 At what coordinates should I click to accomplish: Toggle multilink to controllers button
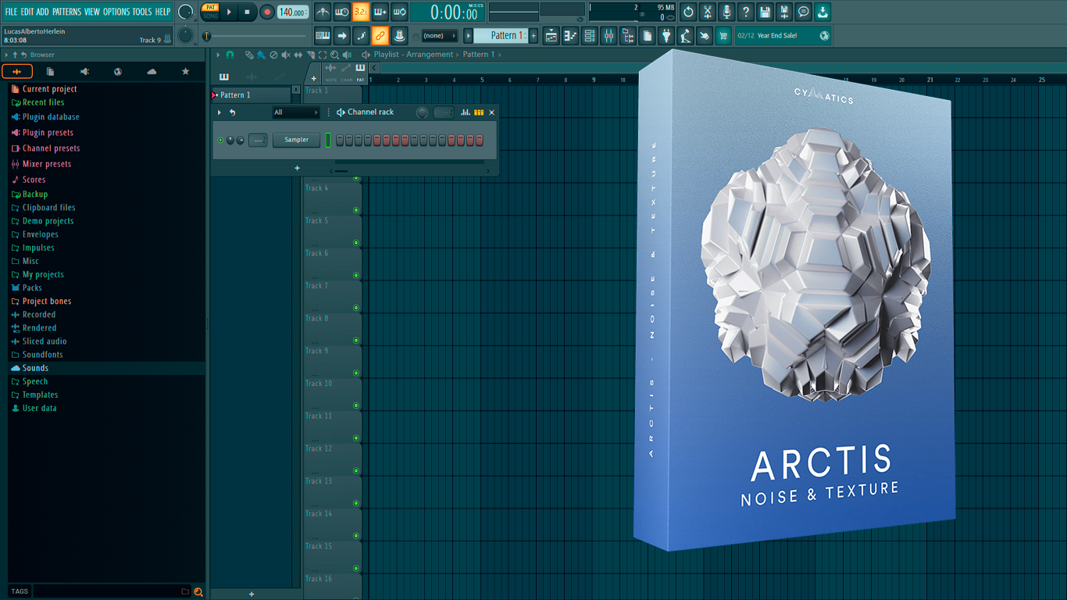399,35
